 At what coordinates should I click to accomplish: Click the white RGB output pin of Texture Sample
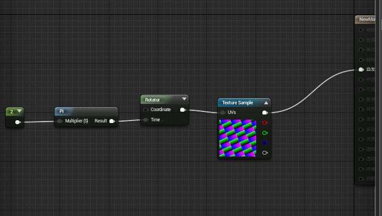pyautogui.click(x=265, y=112)
